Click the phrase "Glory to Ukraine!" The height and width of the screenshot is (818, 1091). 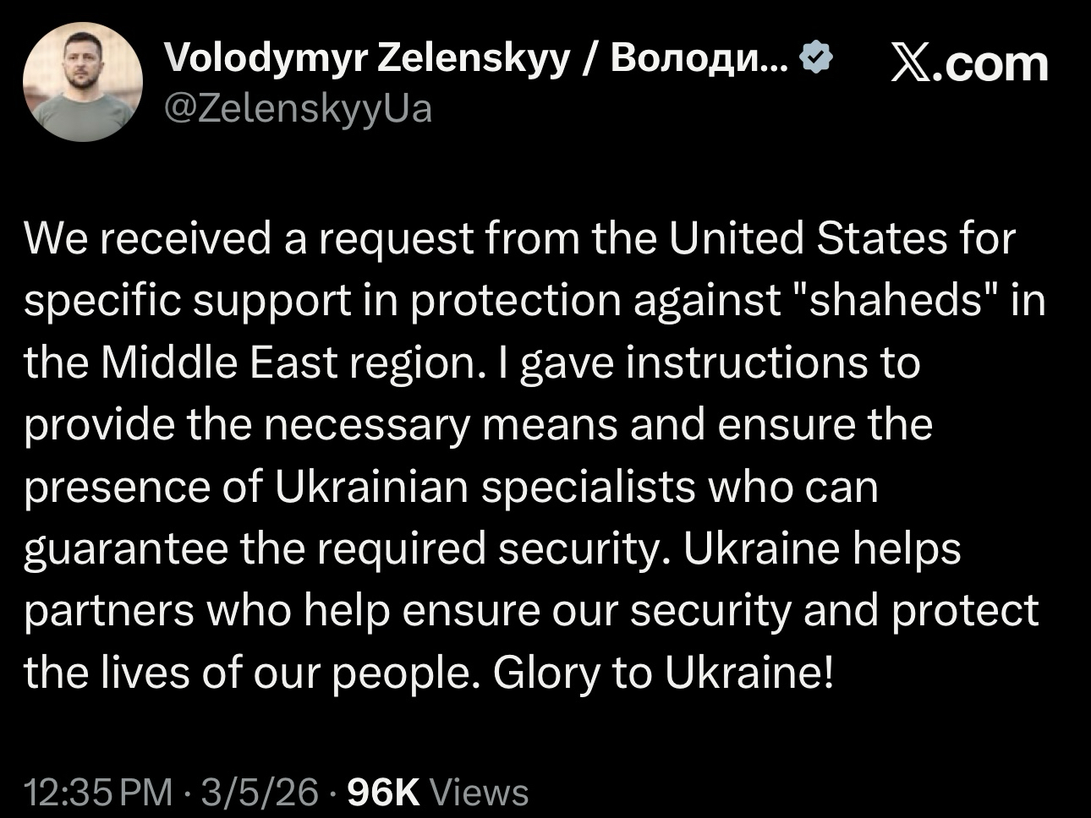(x=664, y=673)
